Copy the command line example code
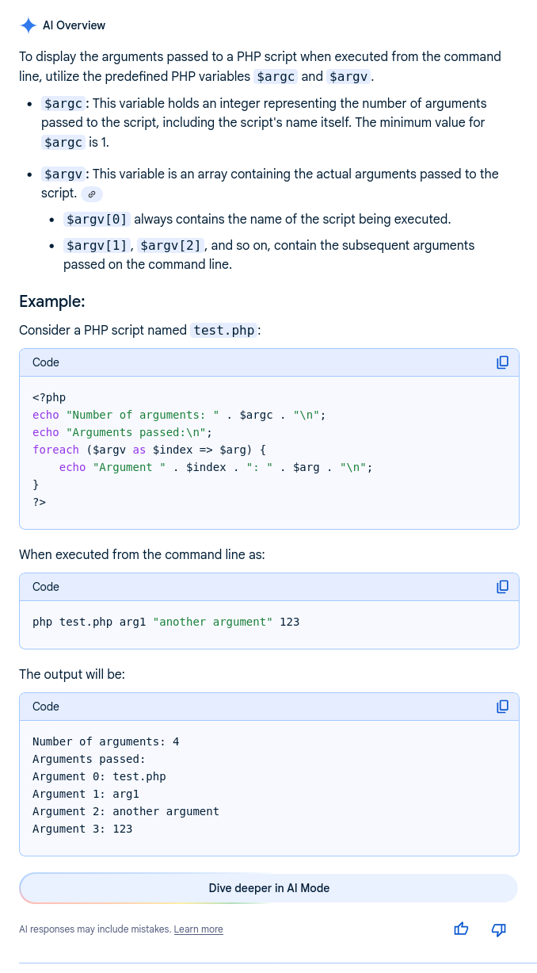 502,587
